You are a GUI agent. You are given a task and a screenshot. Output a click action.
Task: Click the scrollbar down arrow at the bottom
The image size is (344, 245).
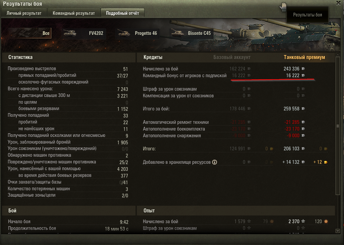point(338,231)
